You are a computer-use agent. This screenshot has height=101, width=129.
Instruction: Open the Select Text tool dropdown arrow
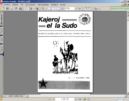[34, 9]
